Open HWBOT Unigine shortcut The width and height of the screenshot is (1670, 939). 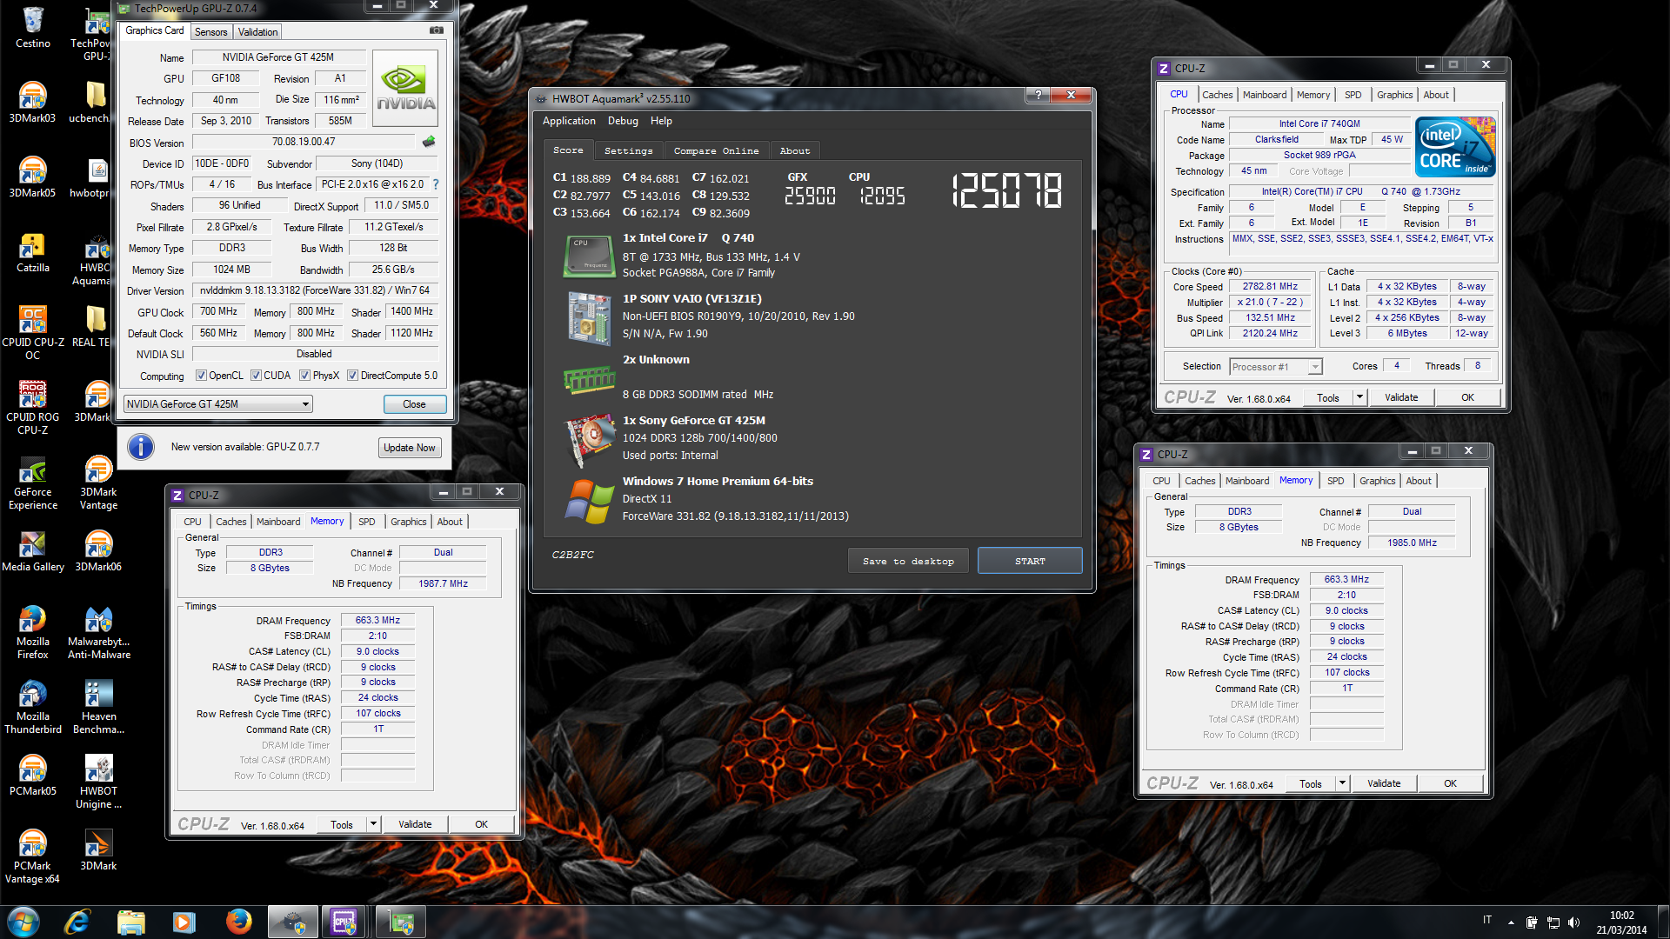(x=98, y=782)
